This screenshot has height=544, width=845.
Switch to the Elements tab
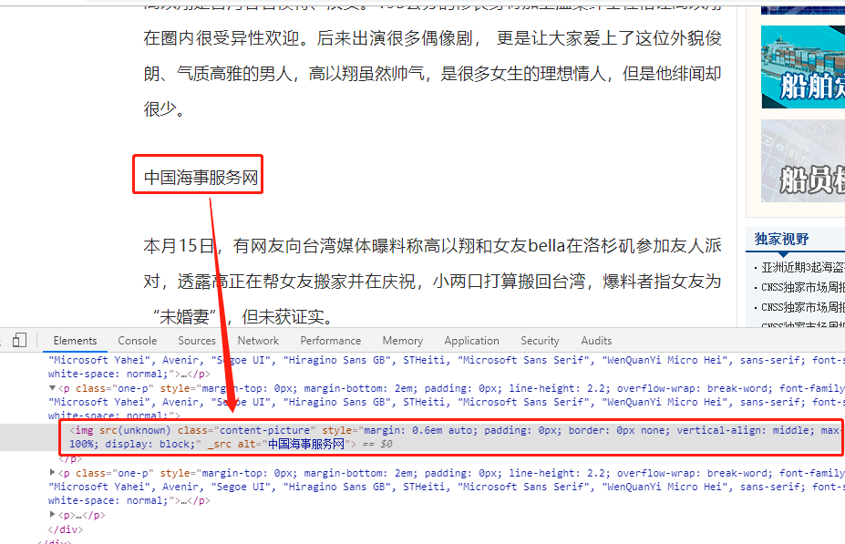75,341
